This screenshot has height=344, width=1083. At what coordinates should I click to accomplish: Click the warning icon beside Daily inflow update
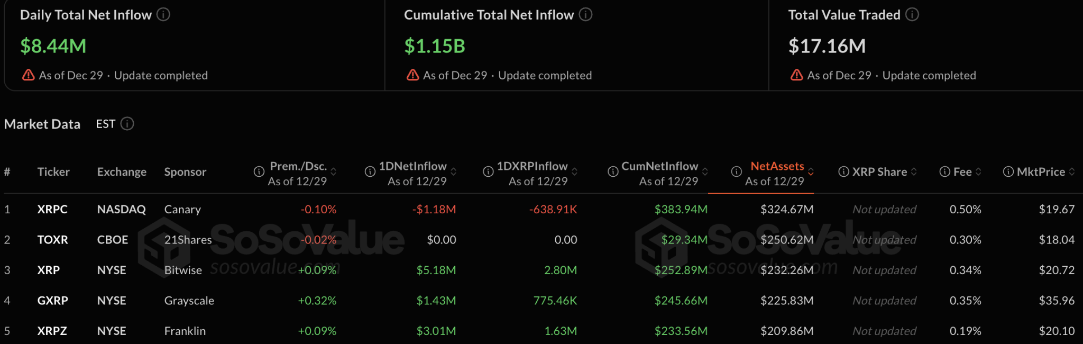(28, 75)
